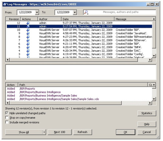
Task: Open the Statistics dialog
Action: coord(147,113)
